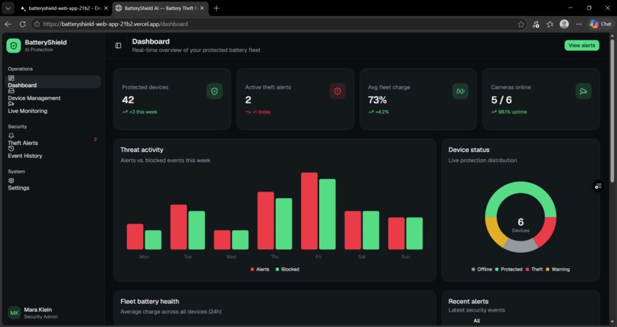Close the BatteryShield AI tab
The width and height of the screenshot is (617, 327).
(202, 8)
